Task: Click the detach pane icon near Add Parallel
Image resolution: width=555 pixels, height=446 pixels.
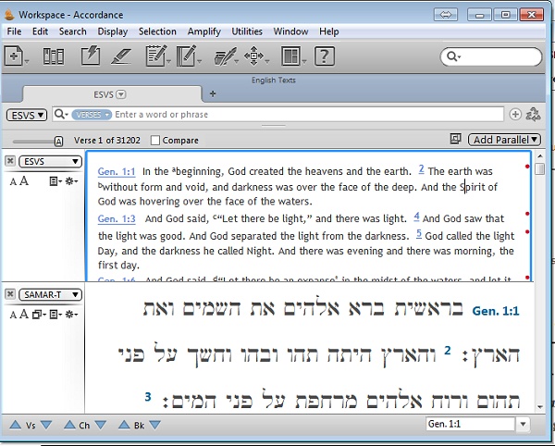Action: 455,139
